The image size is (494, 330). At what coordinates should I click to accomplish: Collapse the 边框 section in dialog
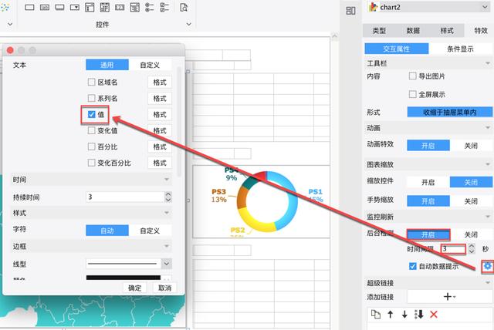point(167,246)
